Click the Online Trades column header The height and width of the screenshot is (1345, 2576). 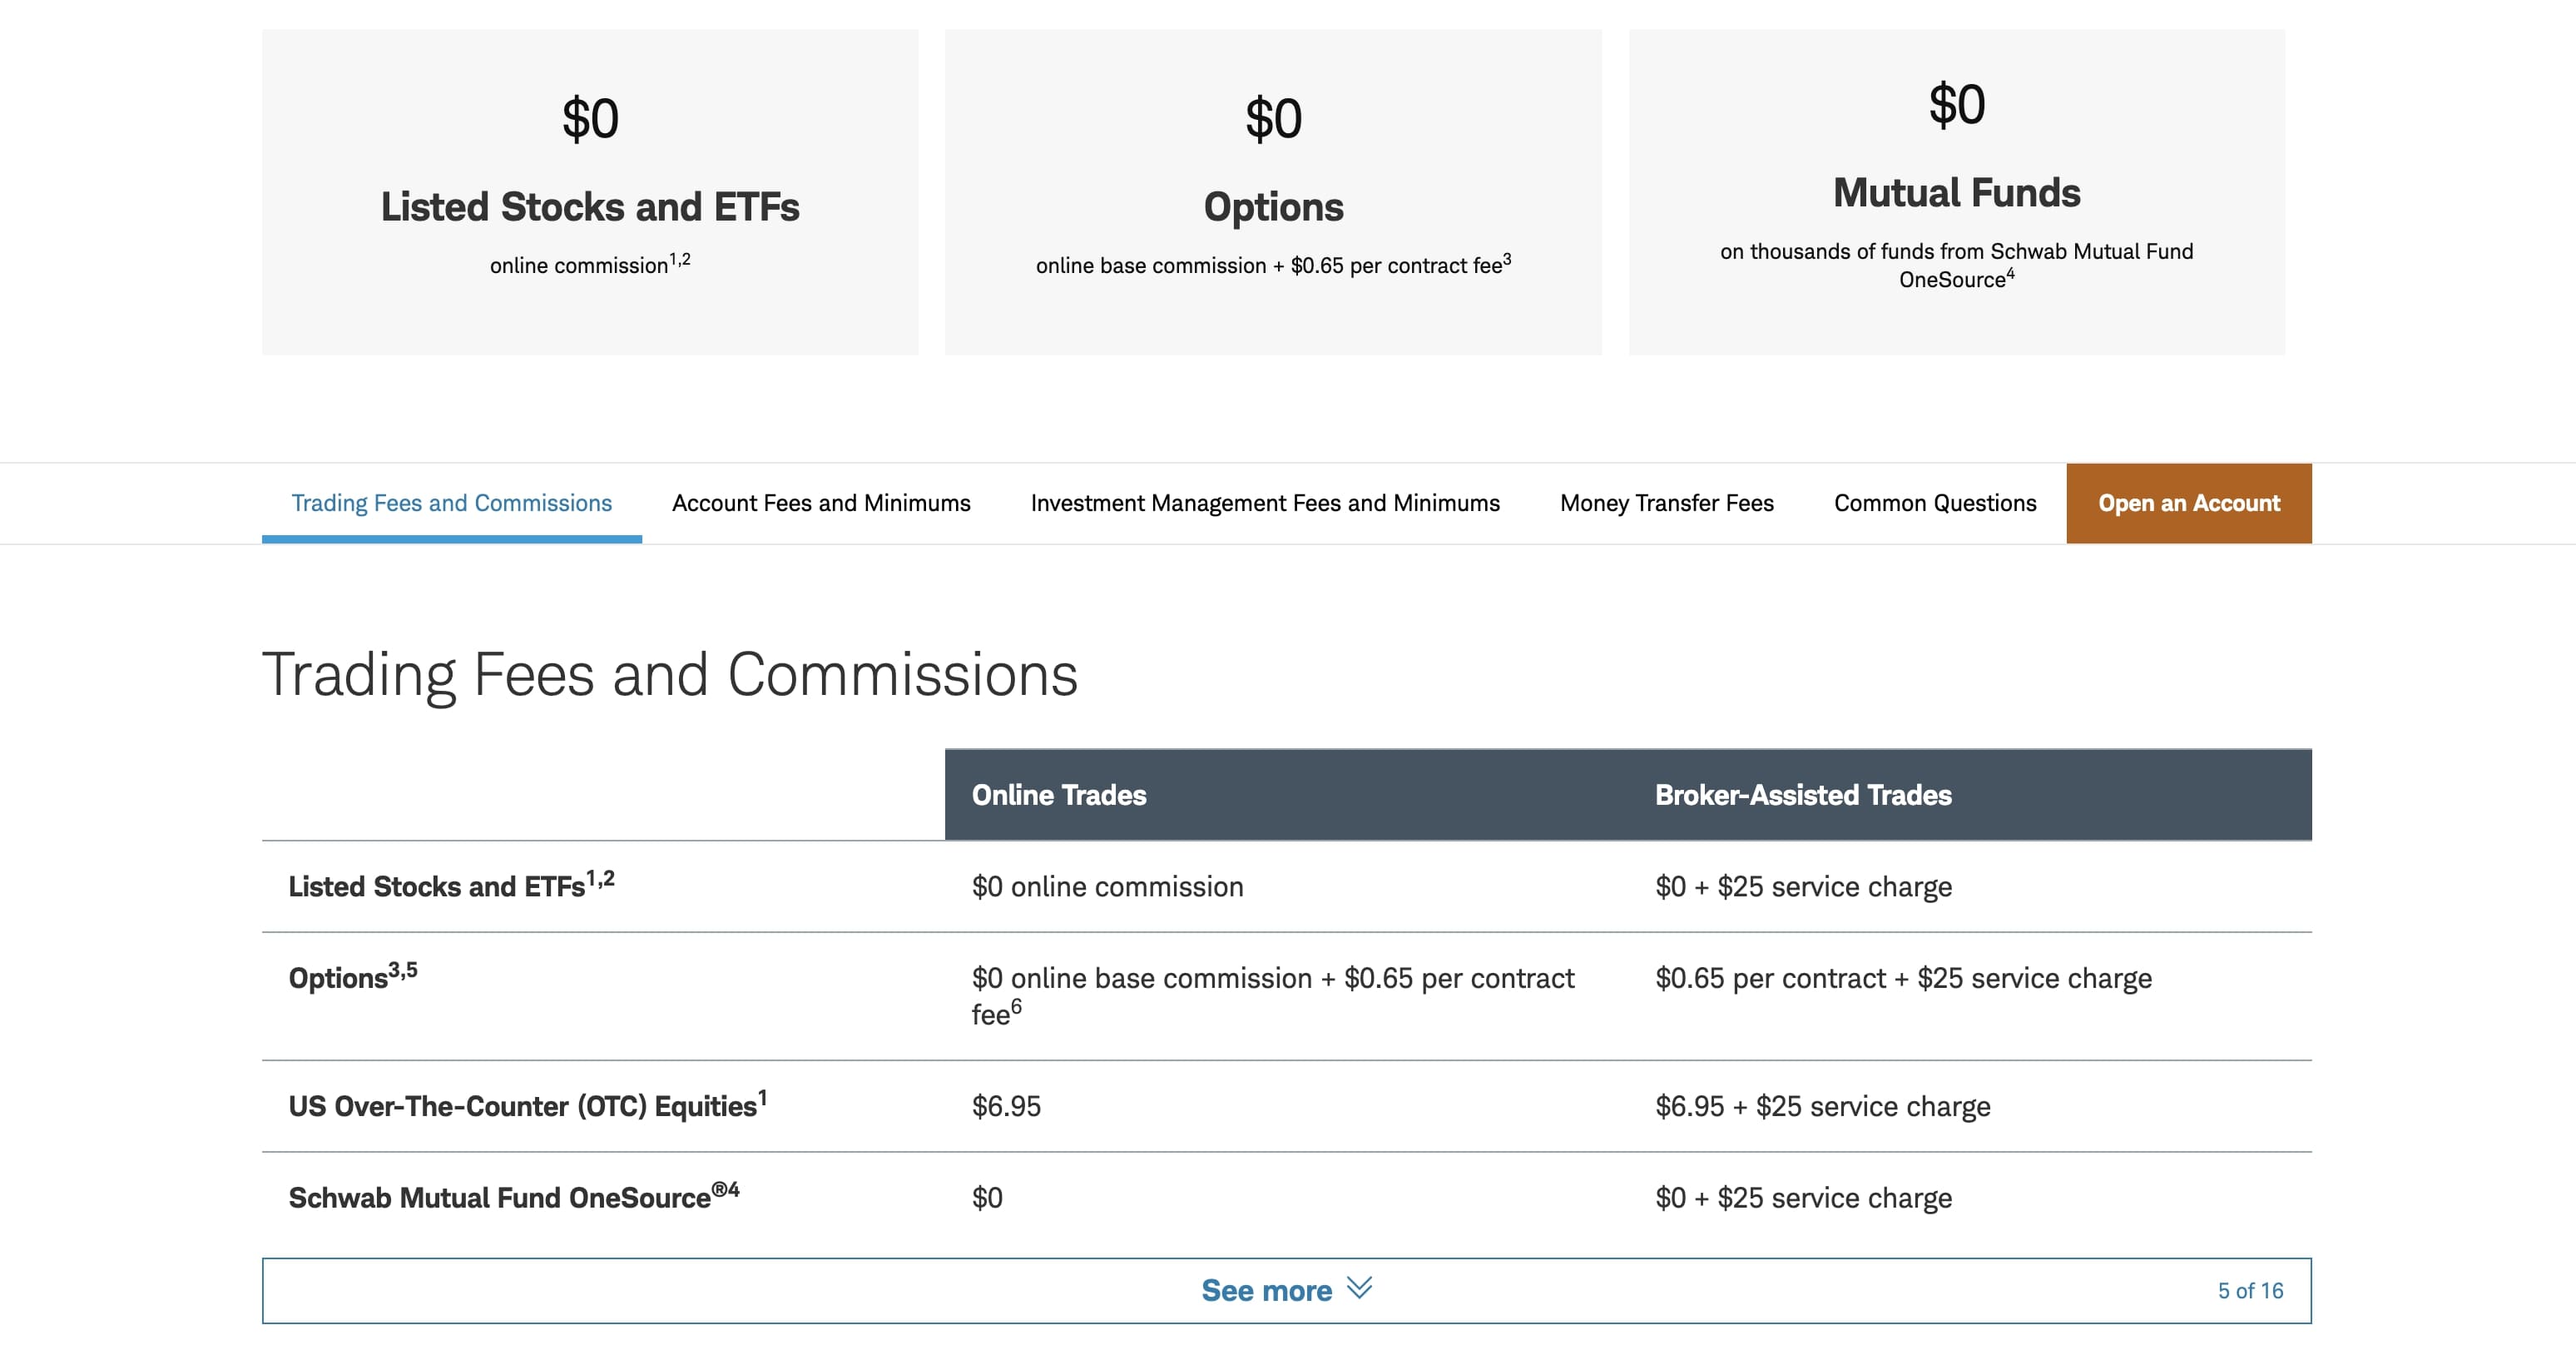[1059, 795]
